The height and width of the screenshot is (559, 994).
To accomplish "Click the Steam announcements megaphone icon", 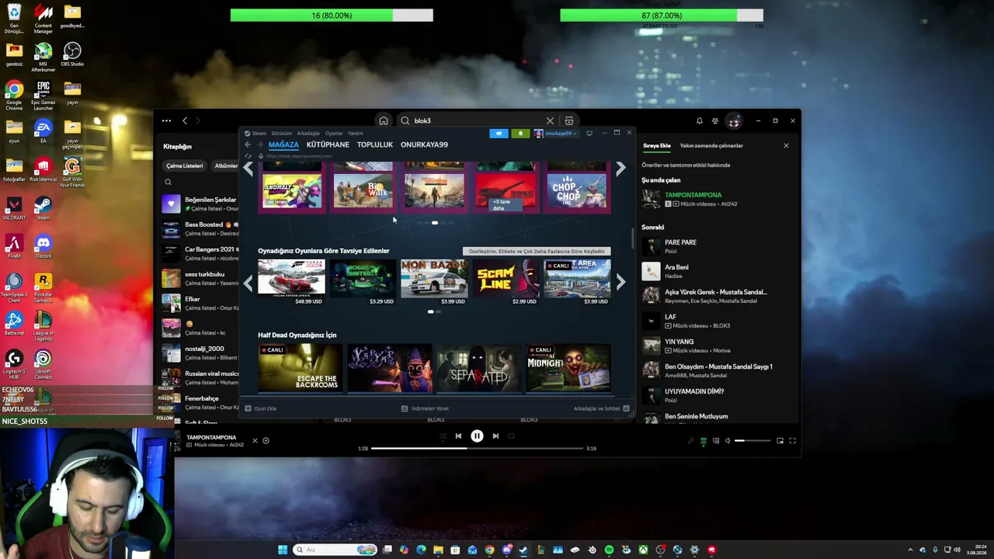I will (499, 134).
